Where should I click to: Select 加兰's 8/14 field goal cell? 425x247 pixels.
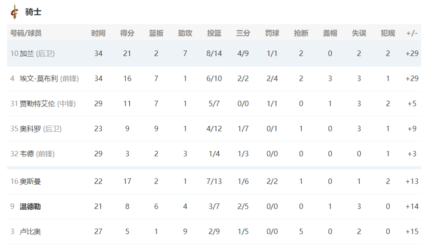click(x=214, y=53)
